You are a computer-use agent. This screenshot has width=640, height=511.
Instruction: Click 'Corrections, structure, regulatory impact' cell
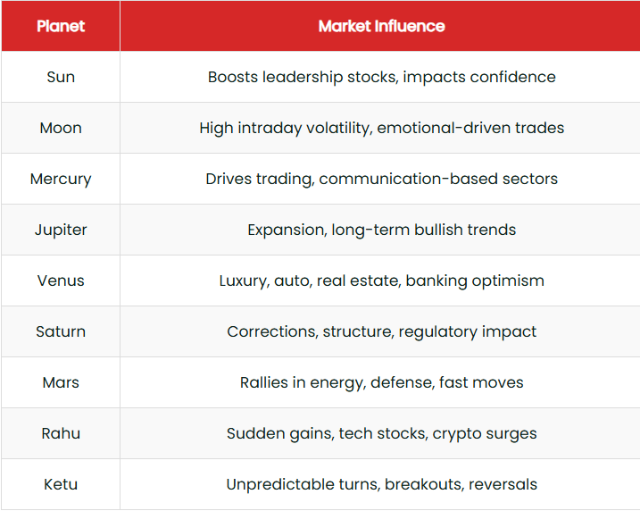point(380,331)
